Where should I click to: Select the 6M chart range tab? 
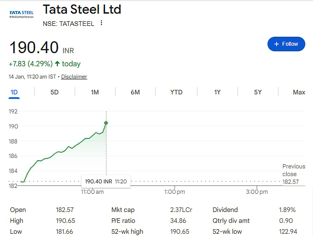tap(135, 92)
